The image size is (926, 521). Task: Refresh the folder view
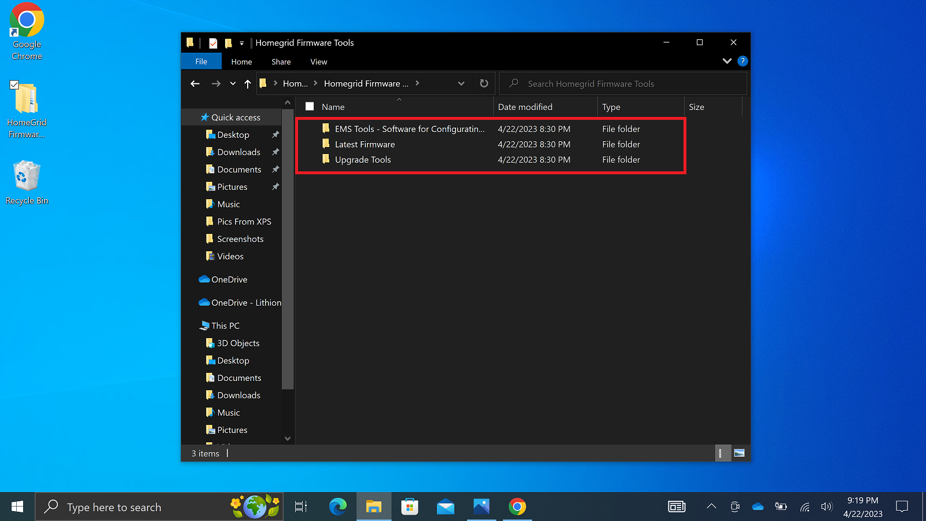coord(484,83)
